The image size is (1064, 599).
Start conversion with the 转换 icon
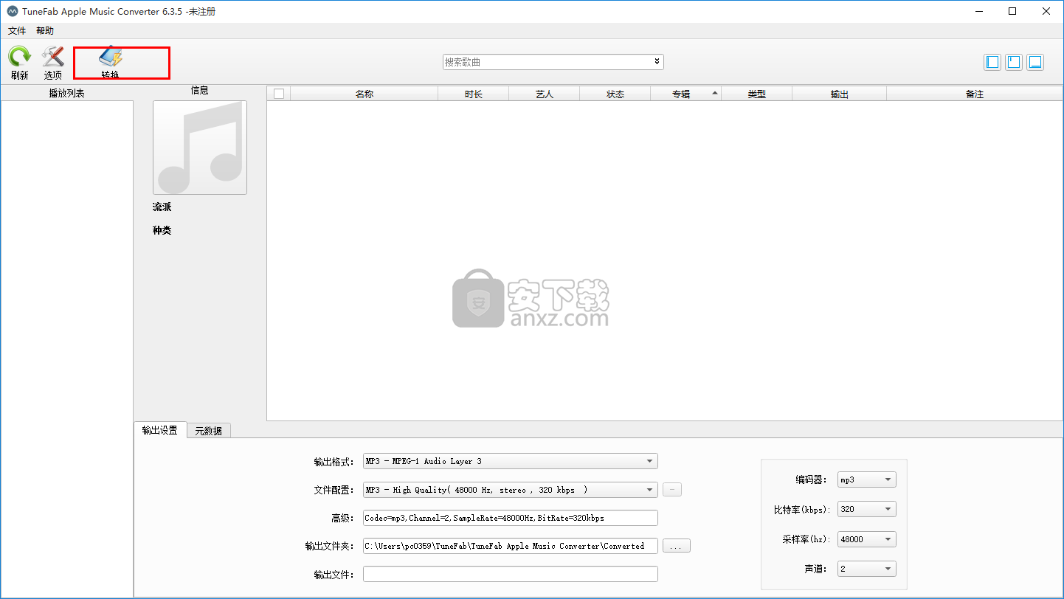[x=111, y=57]
